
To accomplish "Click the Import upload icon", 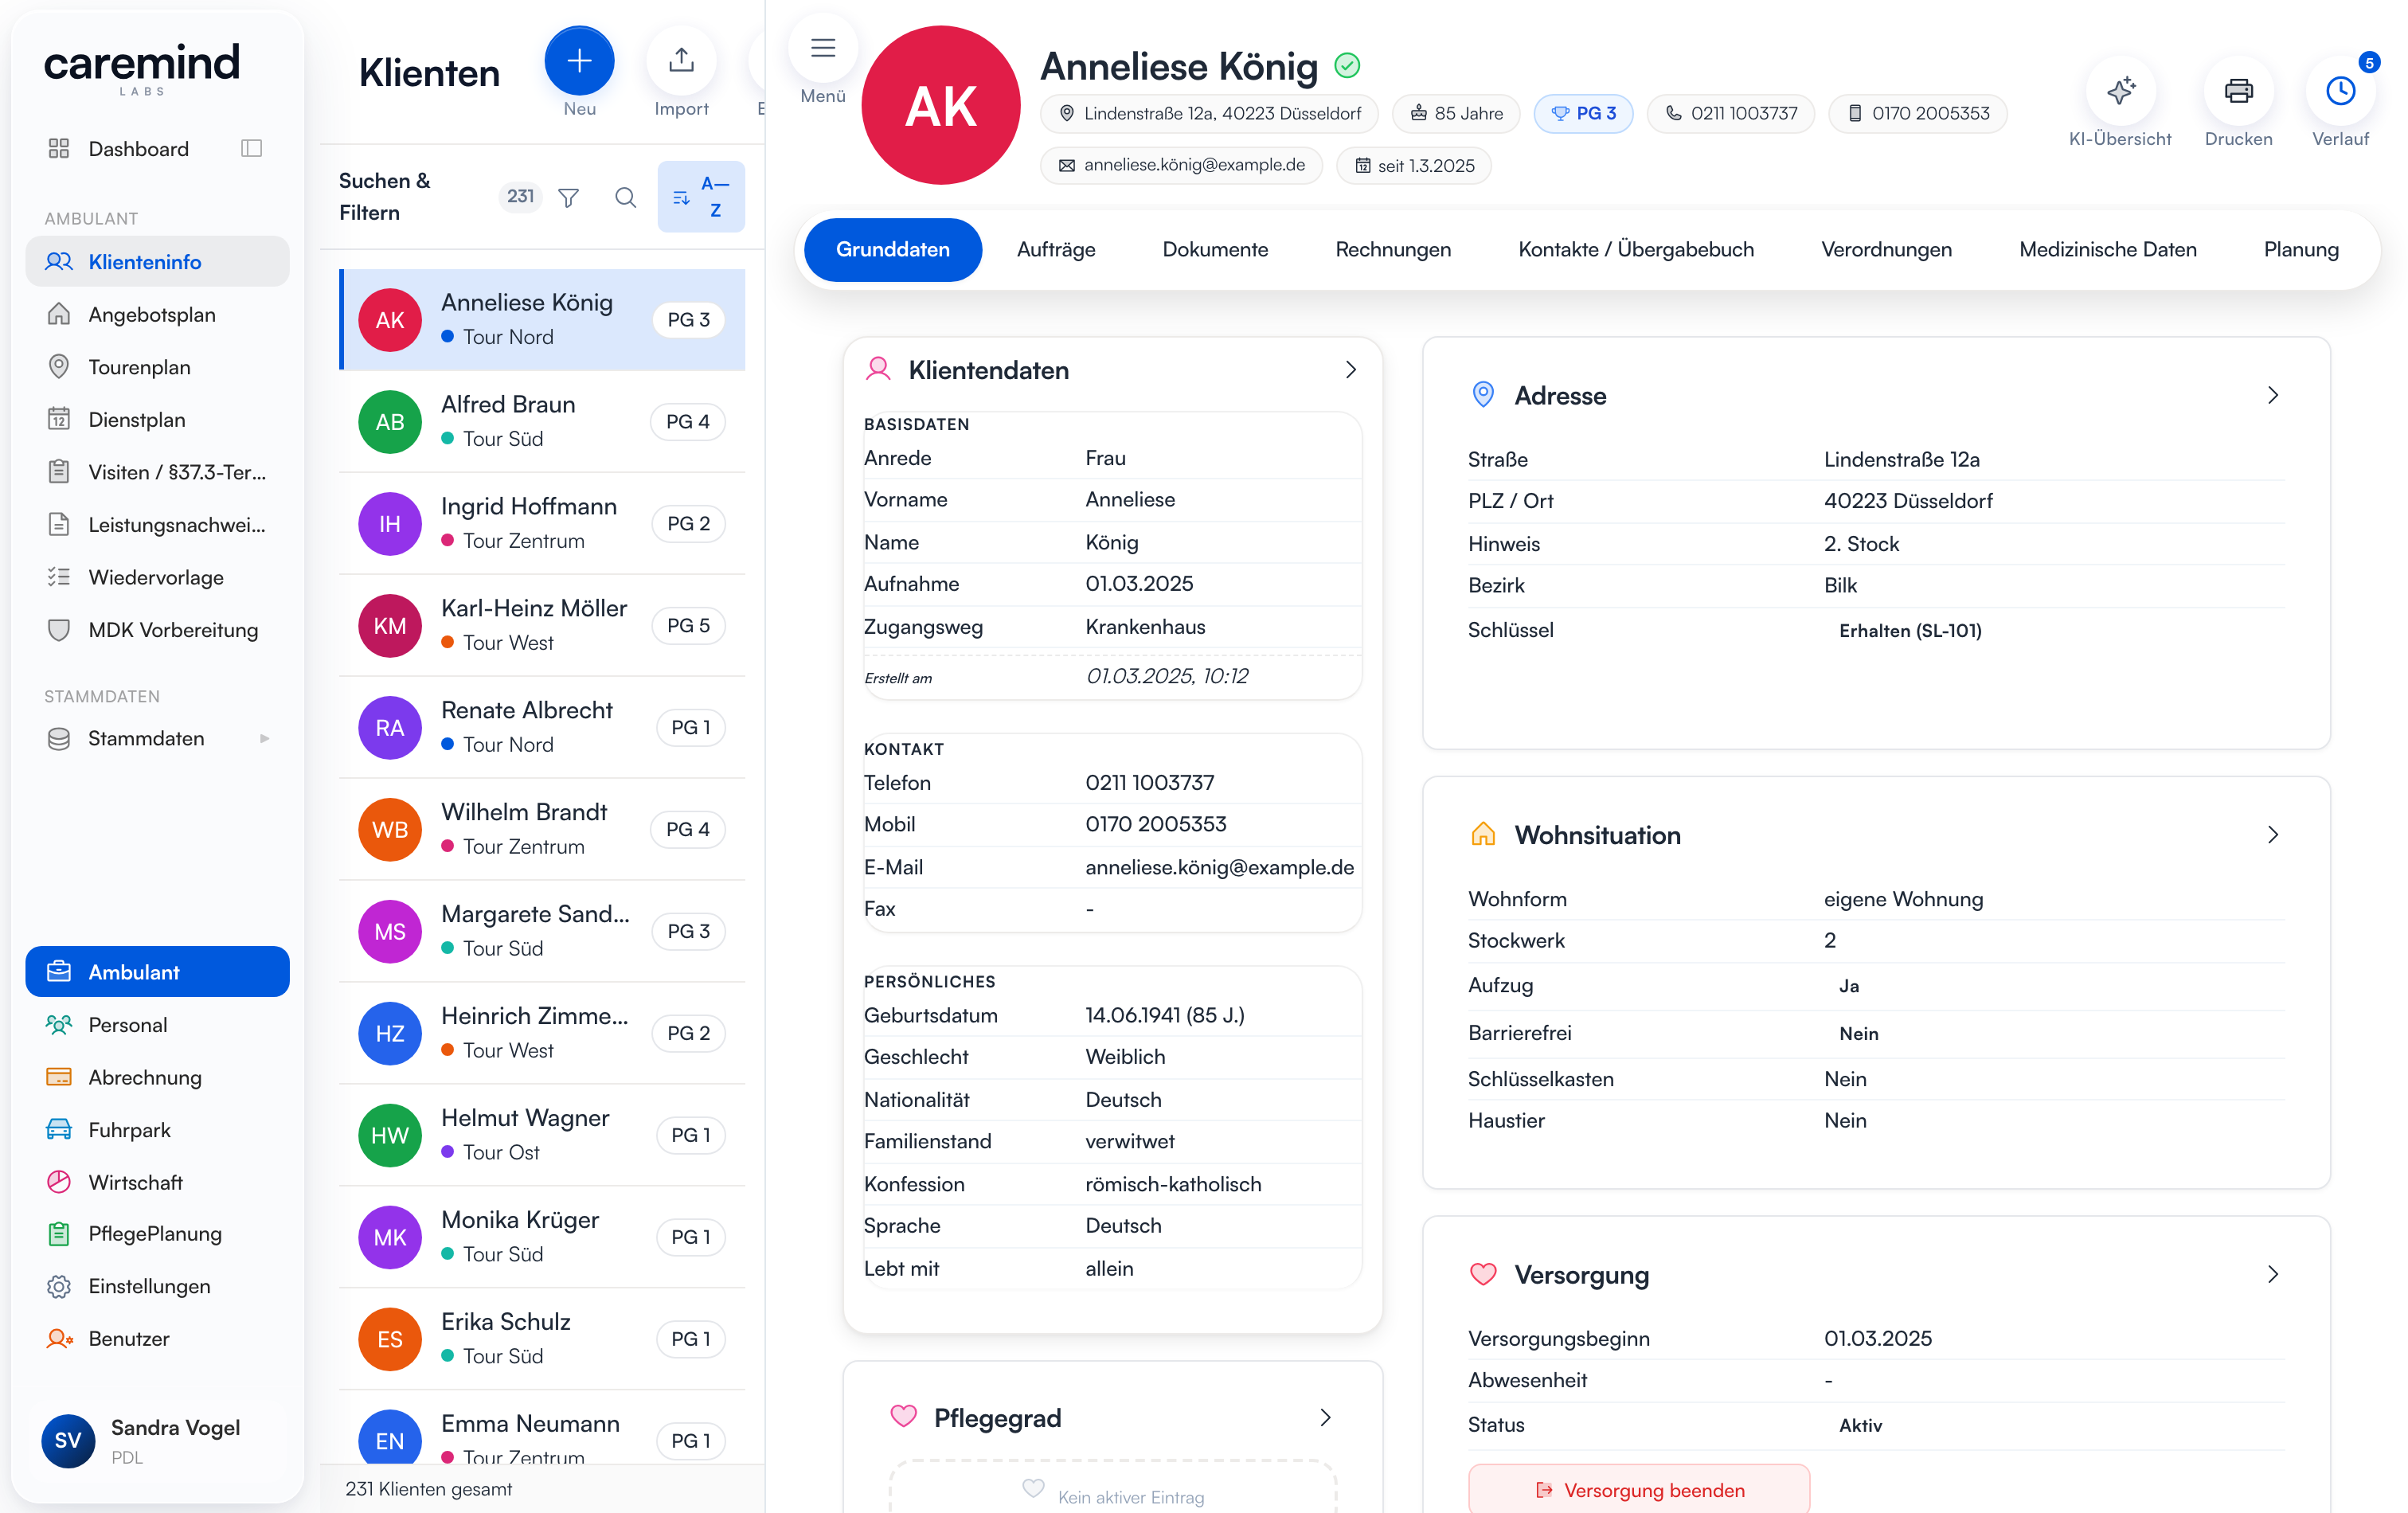I will [681, 61].
